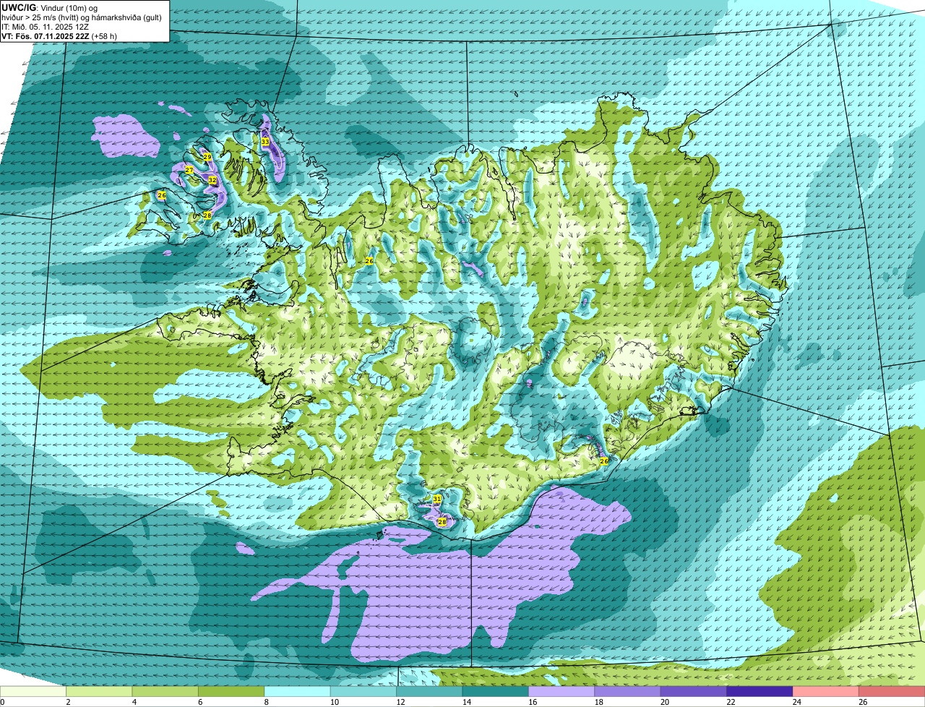Click the legend scale number 8
This screenshot has height=707, width=925.
(266, 702)
